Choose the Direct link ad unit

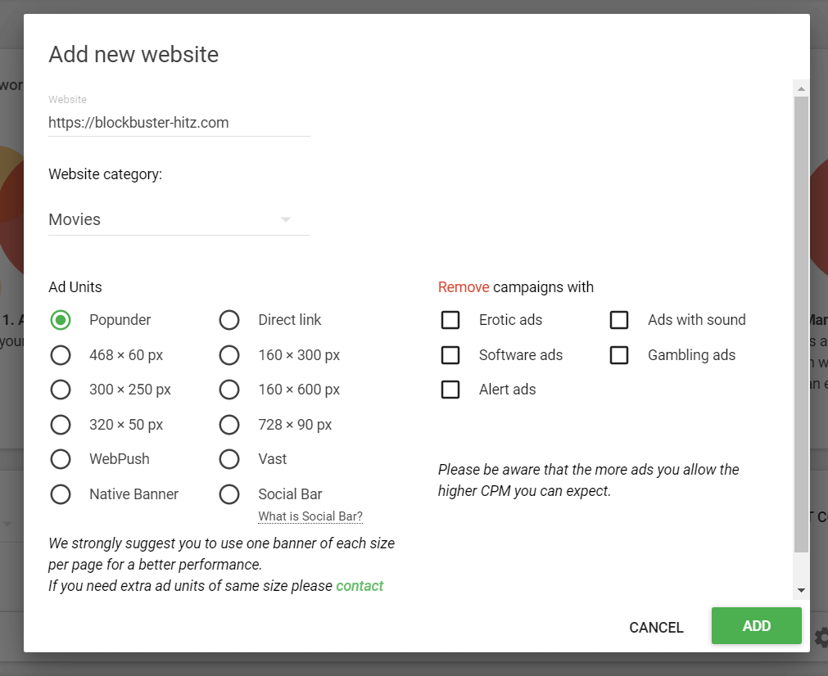click(229, 320)
